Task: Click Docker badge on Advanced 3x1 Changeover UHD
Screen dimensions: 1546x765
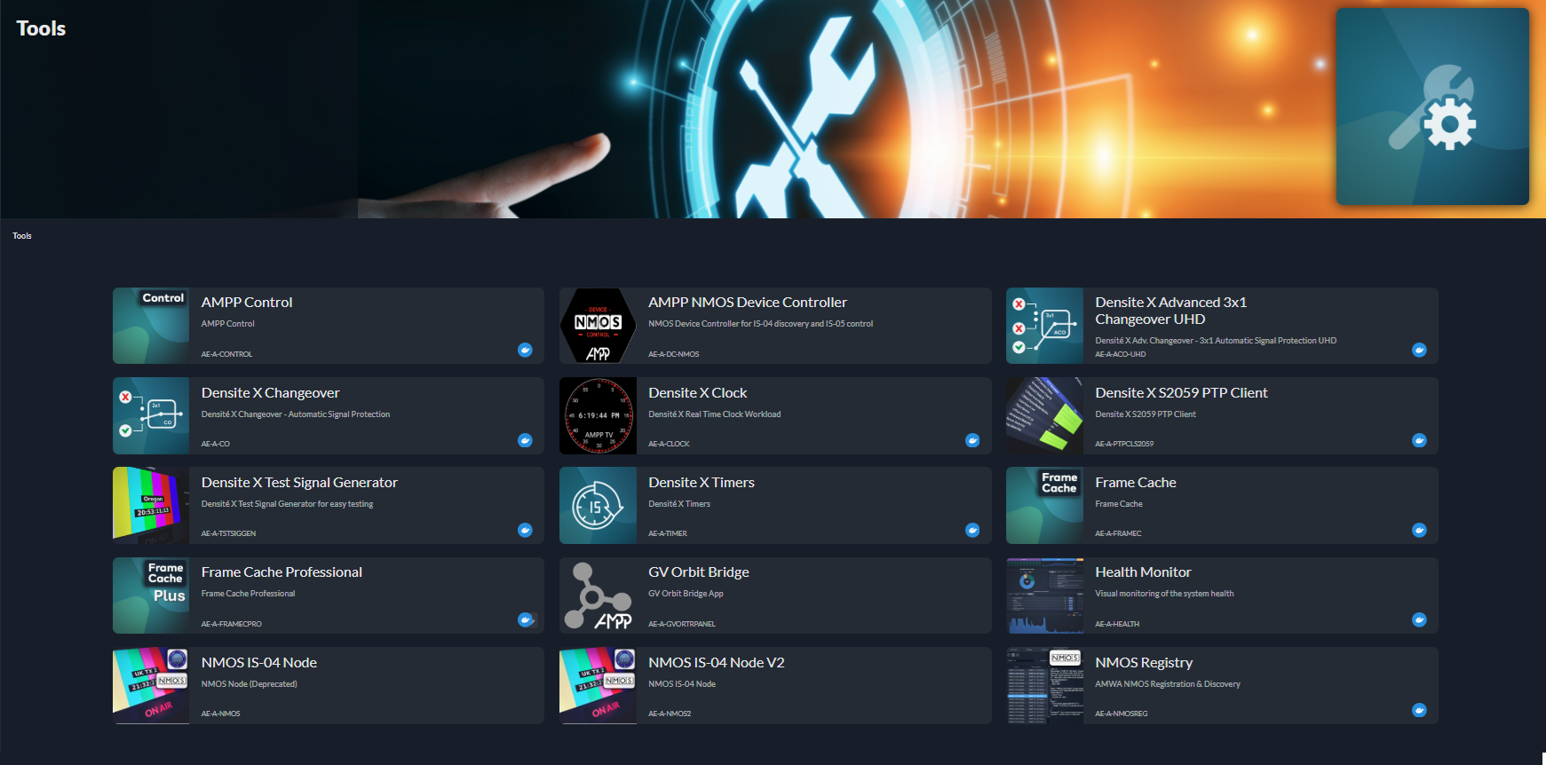Action: [1419, 350]
